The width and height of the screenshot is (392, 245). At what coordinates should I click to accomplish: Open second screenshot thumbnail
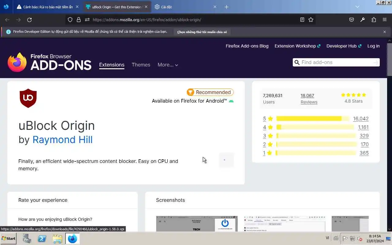click(x=285, y=224)
